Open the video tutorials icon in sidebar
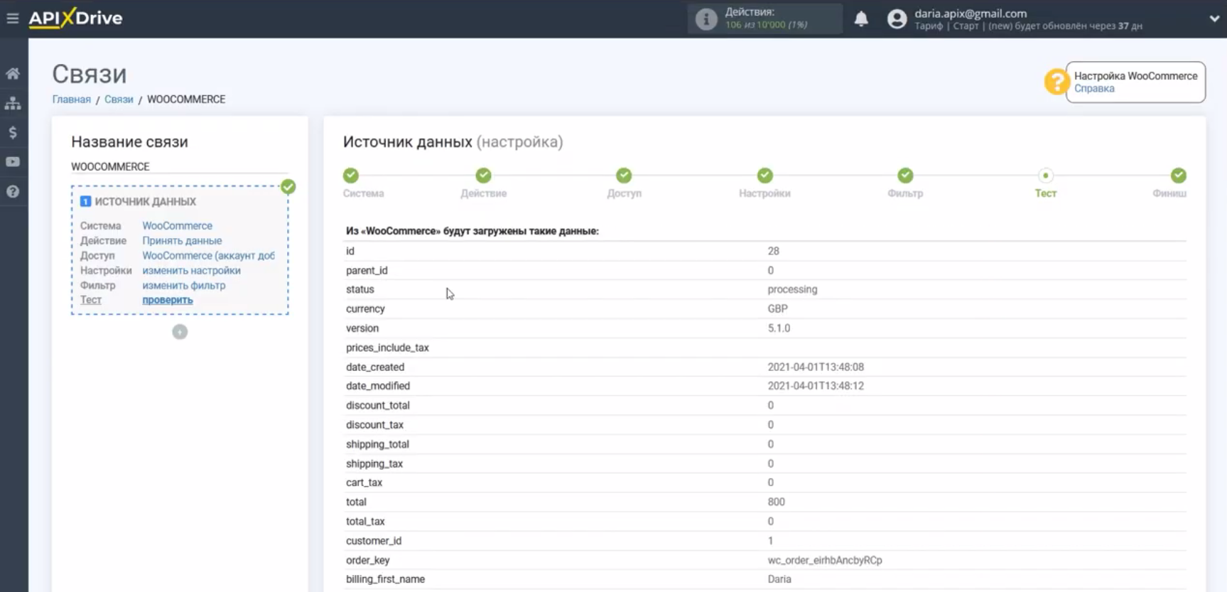The height and width of the screenshot is (592, 1227). [x=13, y=162]
